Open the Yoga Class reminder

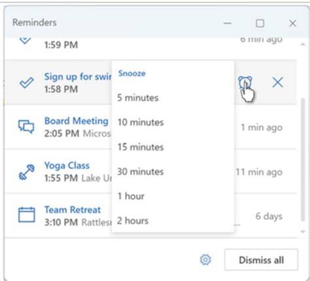coord(67,166)
